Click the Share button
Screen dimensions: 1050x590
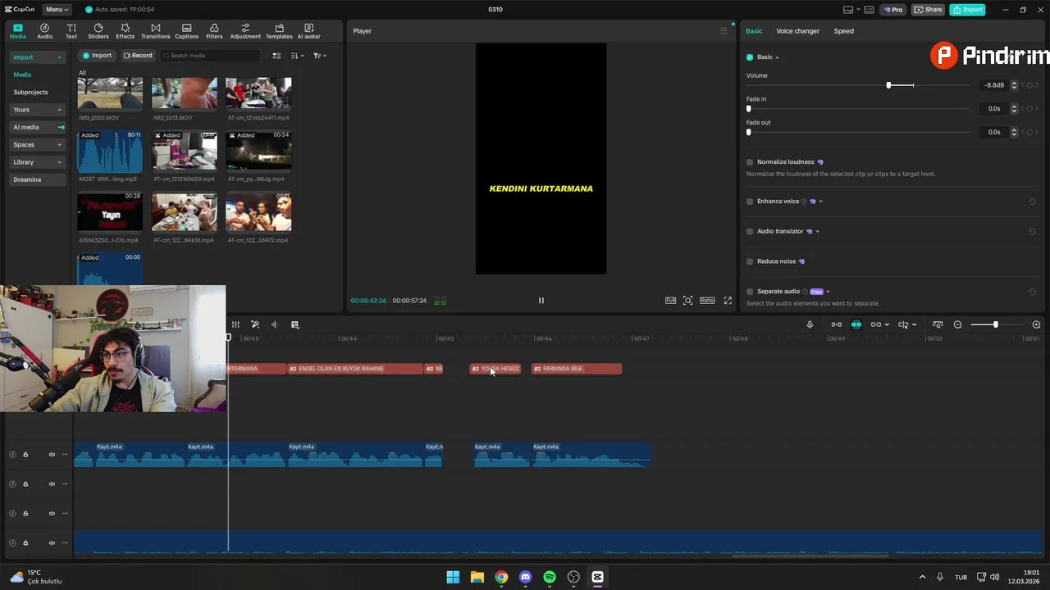928,10
